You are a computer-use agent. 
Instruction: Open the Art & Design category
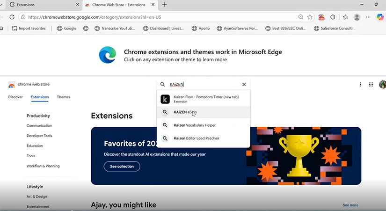[x=36, y=196]
